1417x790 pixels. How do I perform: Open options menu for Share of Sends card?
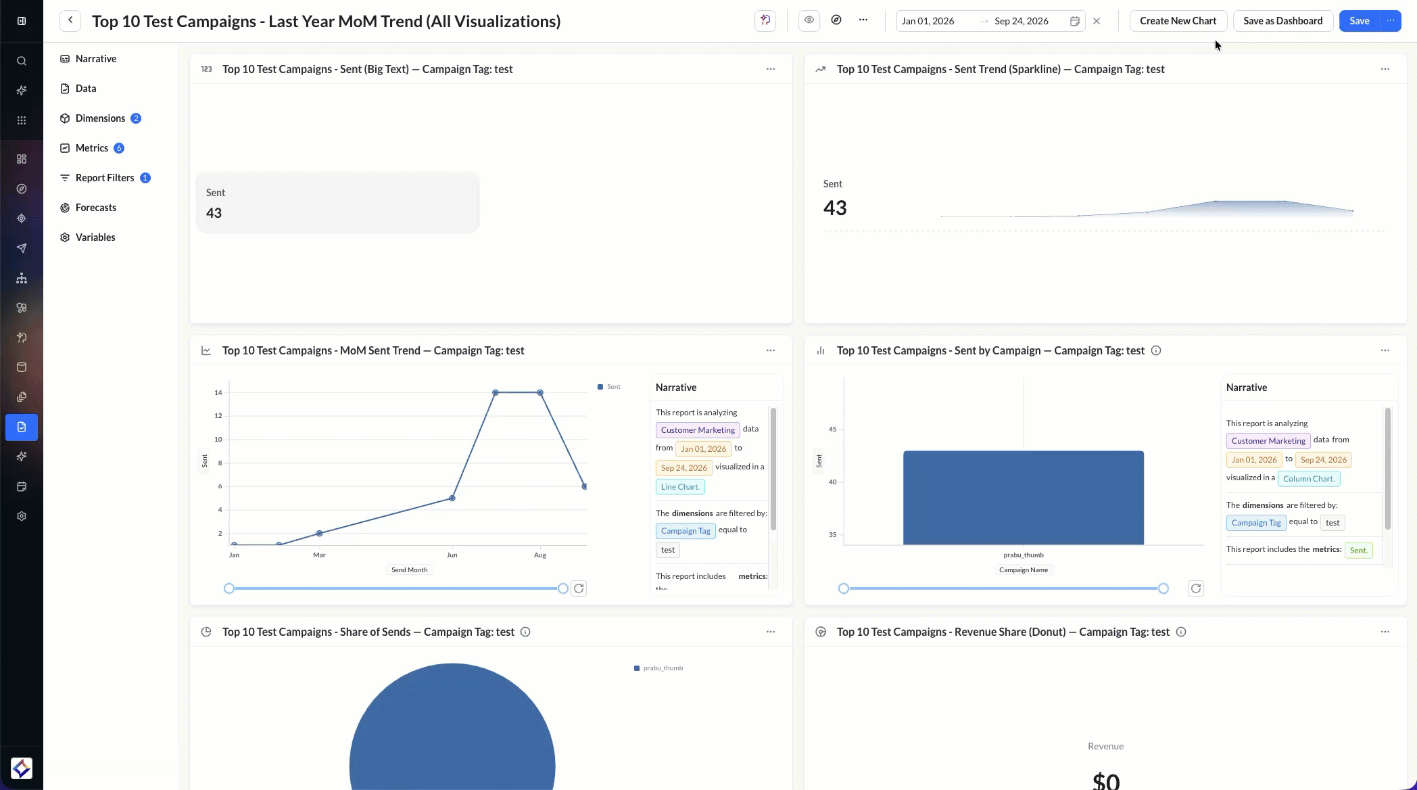(x=771, y=632)
